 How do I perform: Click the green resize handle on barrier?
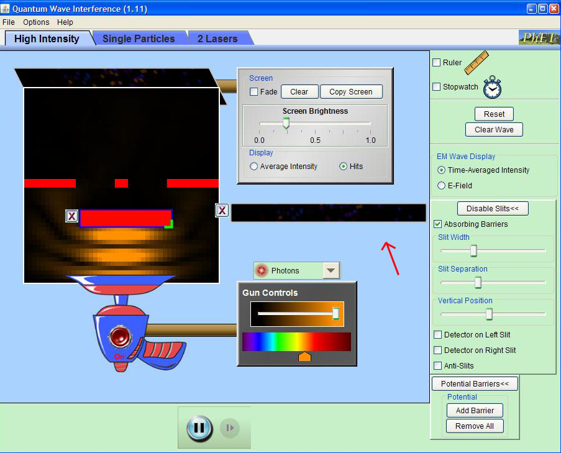(169, 224)
